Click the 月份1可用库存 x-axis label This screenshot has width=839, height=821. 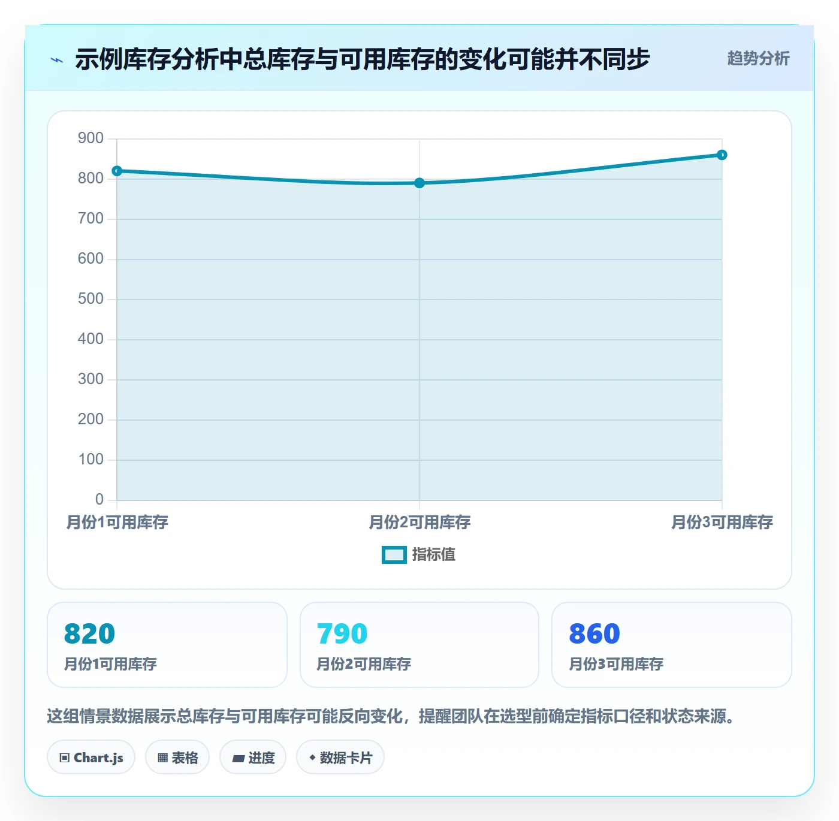pyautogui.click(x=117, y=523)
